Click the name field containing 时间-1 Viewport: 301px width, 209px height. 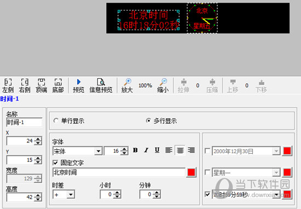coord(24,122)
